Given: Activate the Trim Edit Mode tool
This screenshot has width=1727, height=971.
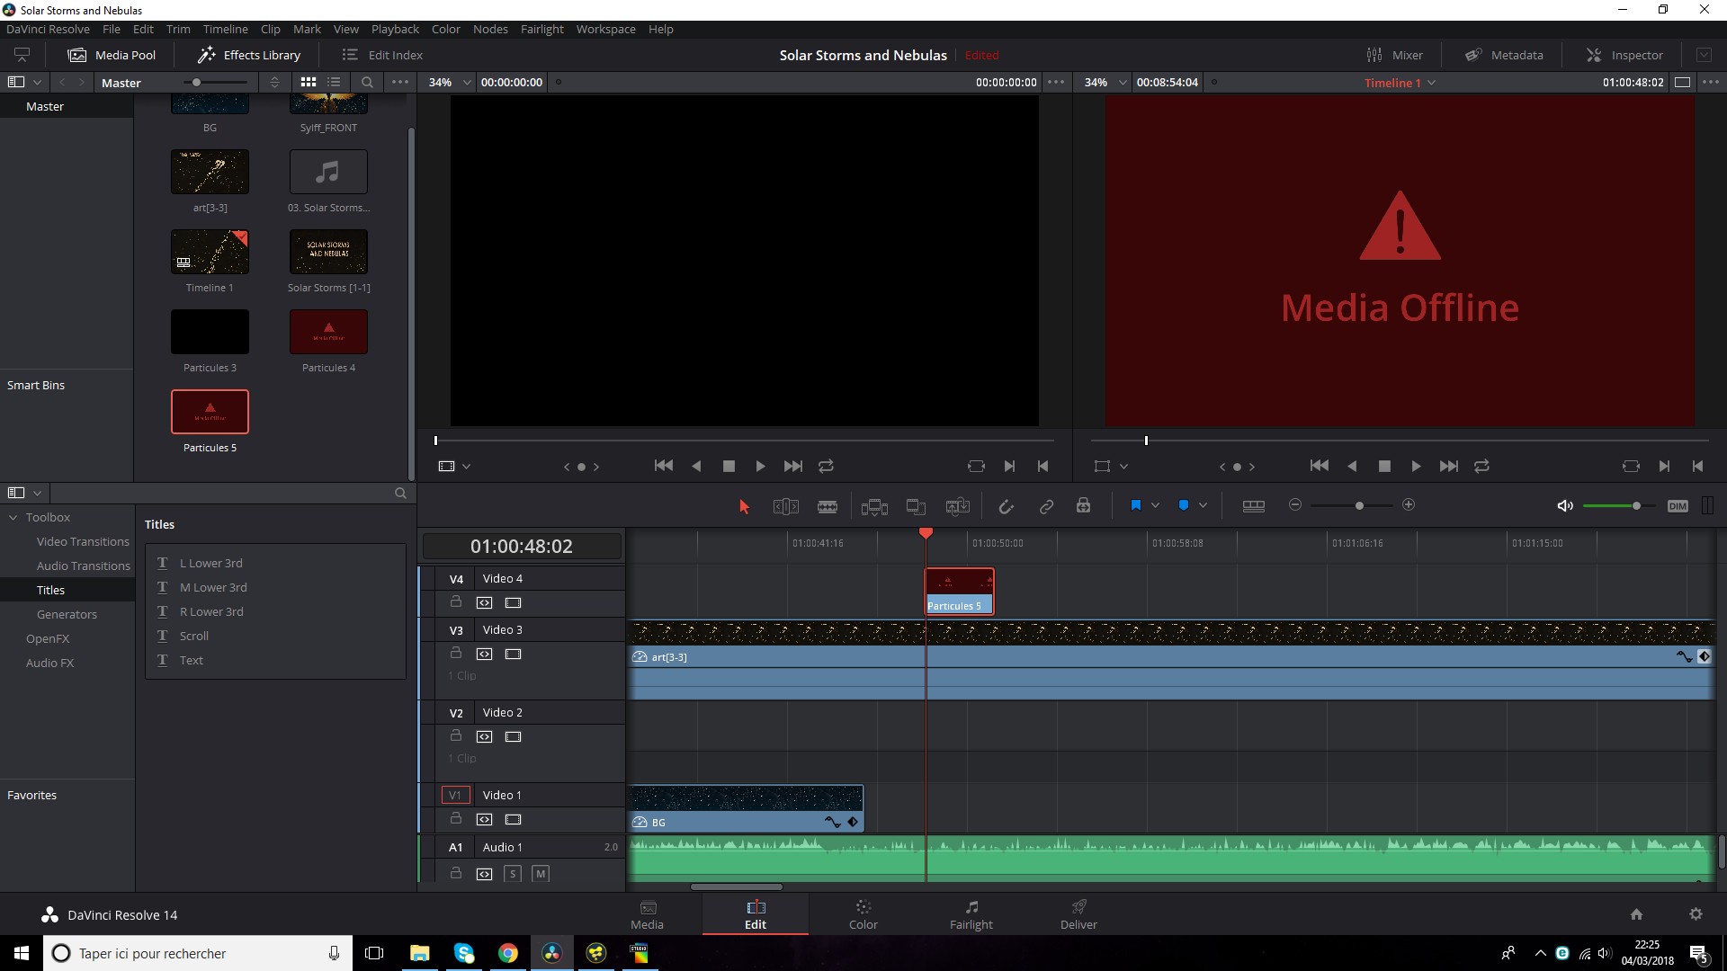Looking at the screenshot, I should point(785,506).
